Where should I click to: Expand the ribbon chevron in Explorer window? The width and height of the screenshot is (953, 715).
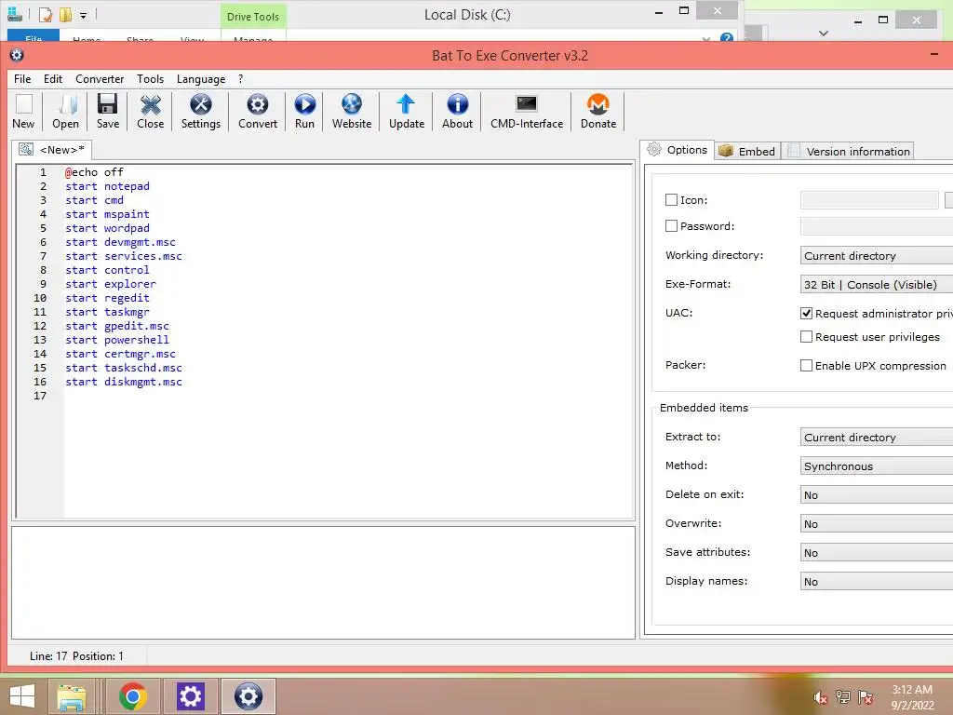click(x=705, y=39)
